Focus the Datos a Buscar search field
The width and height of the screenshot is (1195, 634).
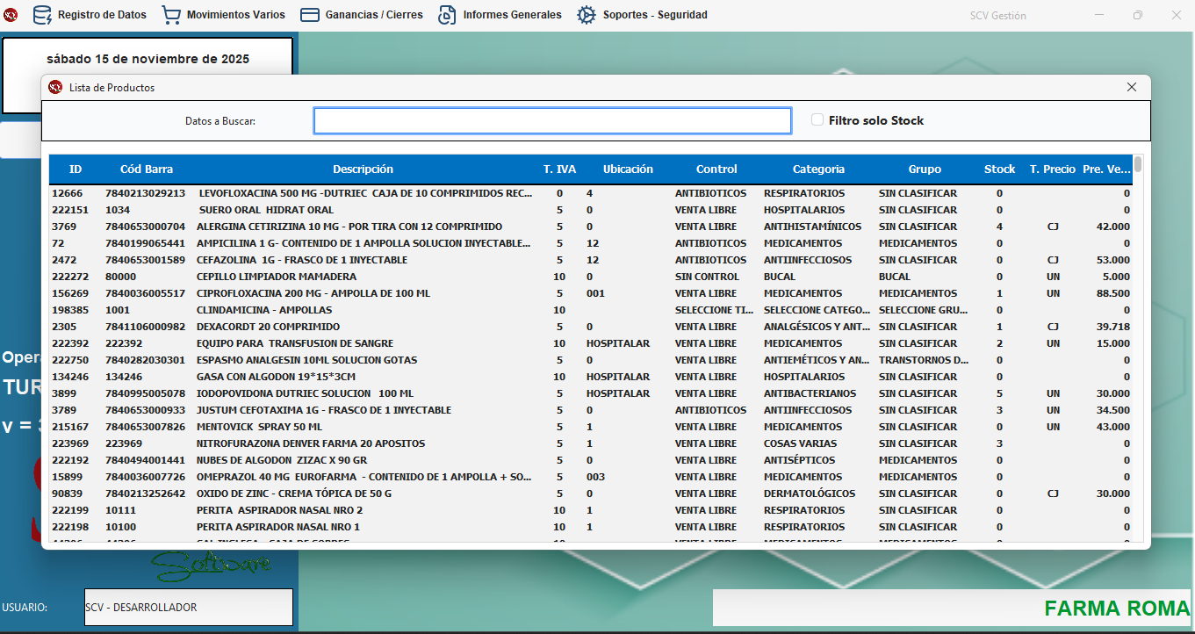(552, 121)
